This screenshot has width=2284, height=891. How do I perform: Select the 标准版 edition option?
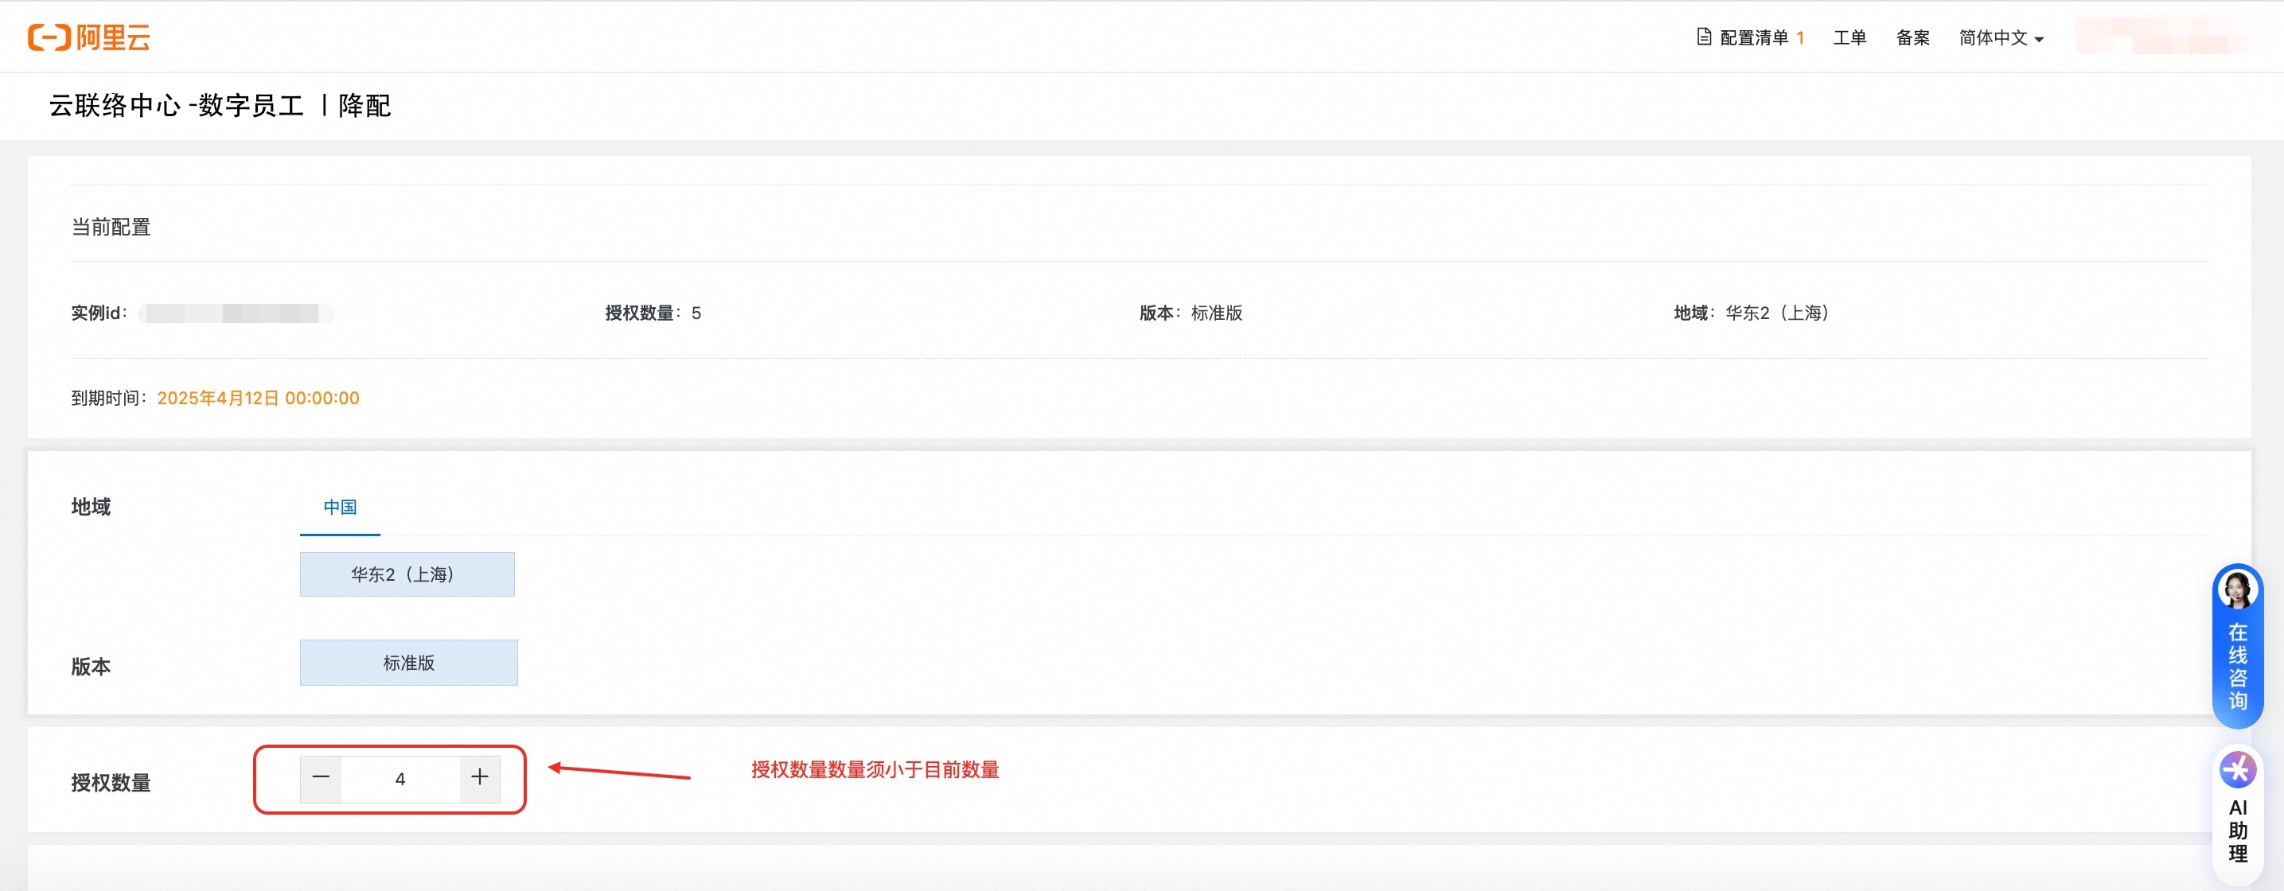(409, 662)
